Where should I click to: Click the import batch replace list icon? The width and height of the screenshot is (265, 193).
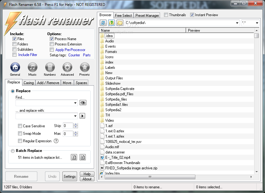(x=74, y=157)
